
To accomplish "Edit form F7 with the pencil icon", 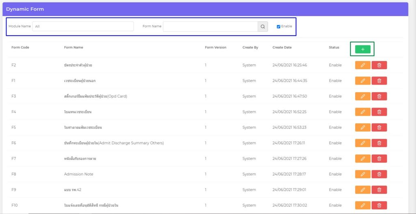I will (362, 159).
